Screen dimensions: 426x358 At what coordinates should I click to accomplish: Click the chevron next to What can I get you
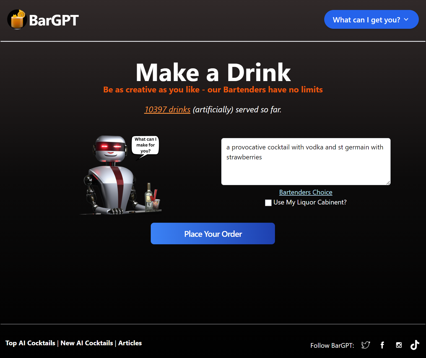pos(406,19)
